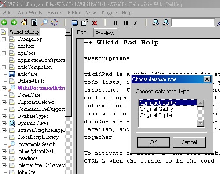This screenshot has height=174, width=220.
Task: Open the Help menu
Action: [126, 13]
